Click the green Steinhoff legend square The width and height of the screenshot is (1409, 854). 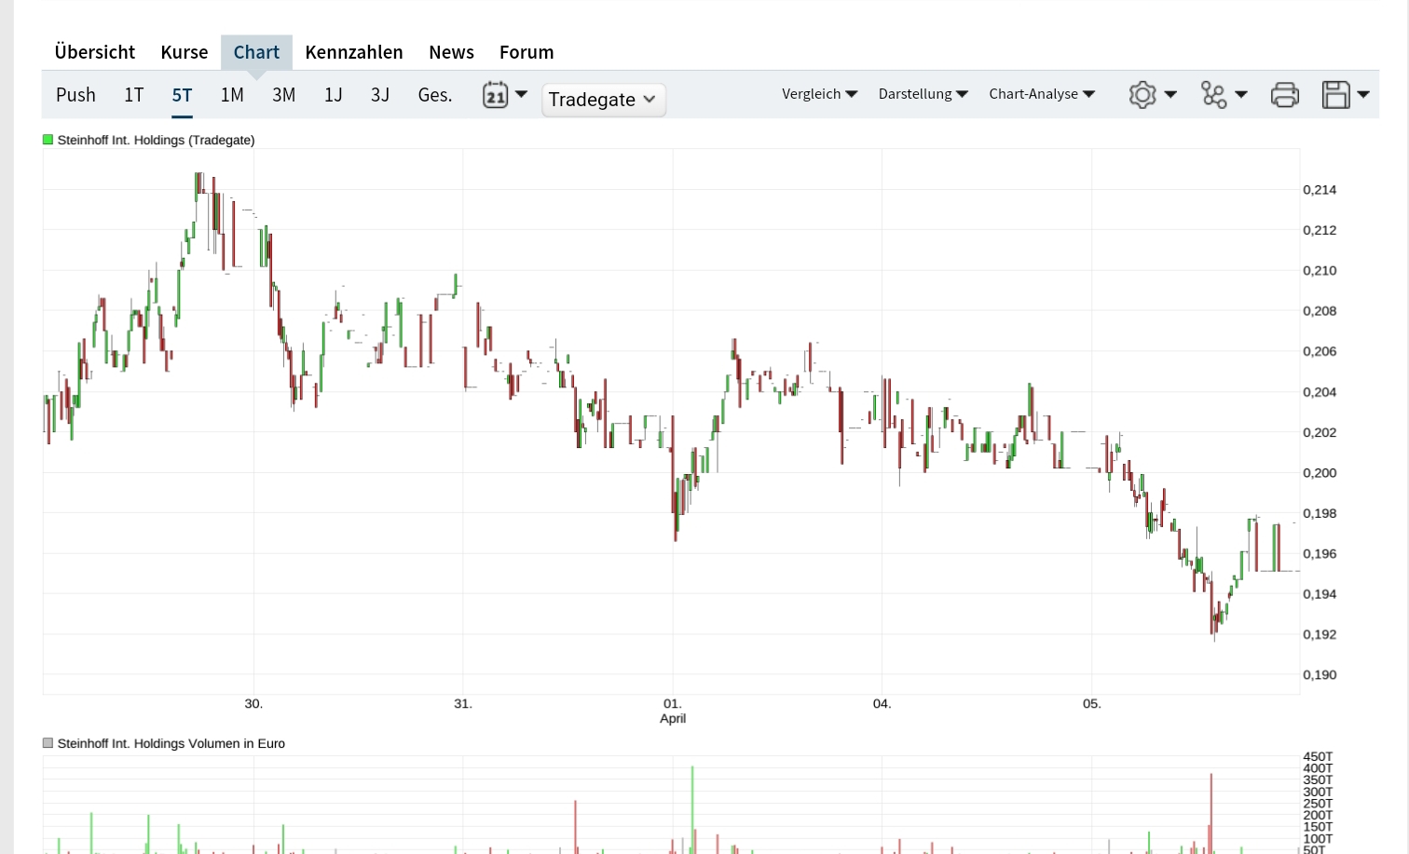click(x=48, y=140)
